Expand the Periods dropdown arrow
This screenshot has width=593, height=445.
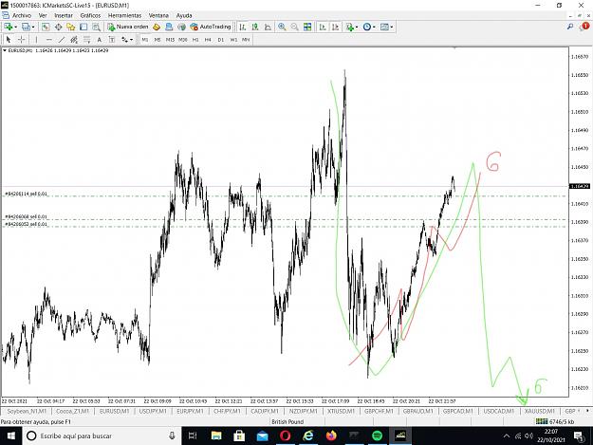point(374,28)
